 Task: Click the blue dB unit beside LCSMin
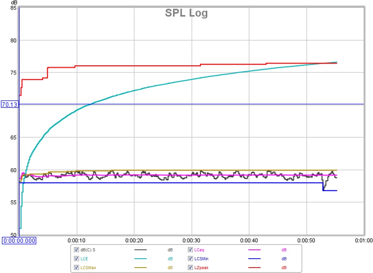point(284,259)
